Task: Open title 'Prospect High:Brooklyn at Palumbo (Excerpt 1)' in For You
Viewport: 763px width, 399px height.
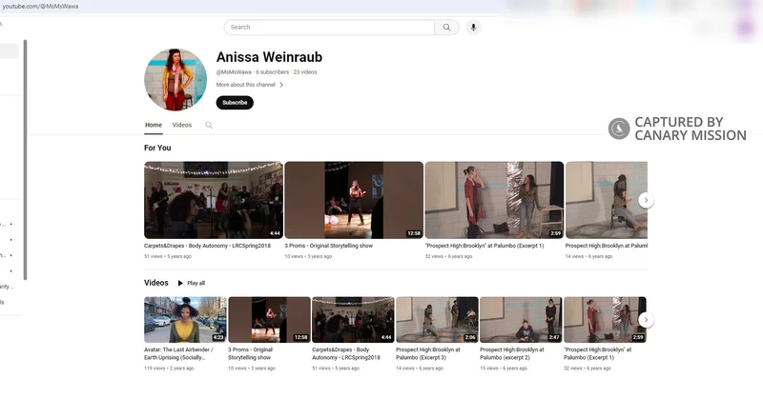Action: 485,246
